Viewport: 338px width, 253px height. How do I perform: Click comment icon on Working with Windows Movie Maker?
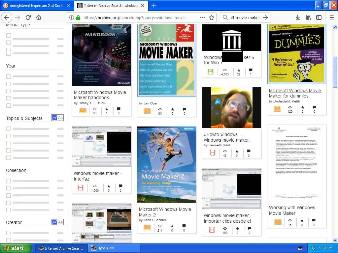[314, 220]
